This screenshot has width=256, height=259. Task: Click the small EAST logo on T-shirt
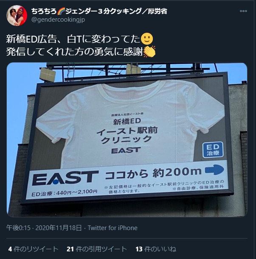click(126, 150)
